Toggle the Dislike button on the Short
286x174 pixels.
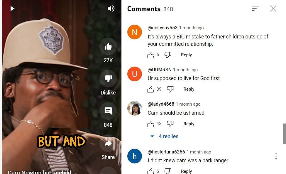coord(108,79)
